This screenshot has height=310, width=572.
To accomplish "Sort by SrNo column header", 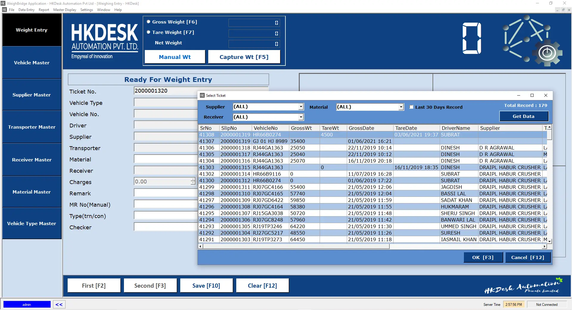I will tap(209, 128).
